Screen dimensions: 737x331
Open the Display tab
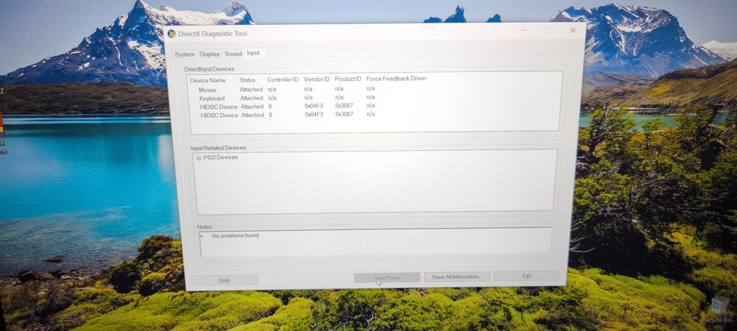coord(209,54)
